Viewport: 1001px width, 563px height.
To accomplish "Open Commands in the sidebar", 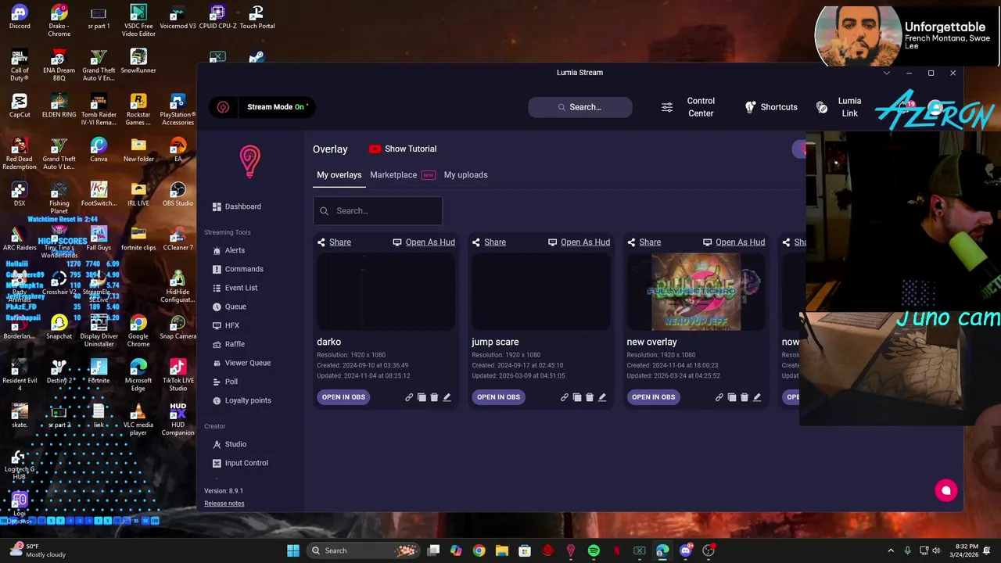I will (238, 269).
